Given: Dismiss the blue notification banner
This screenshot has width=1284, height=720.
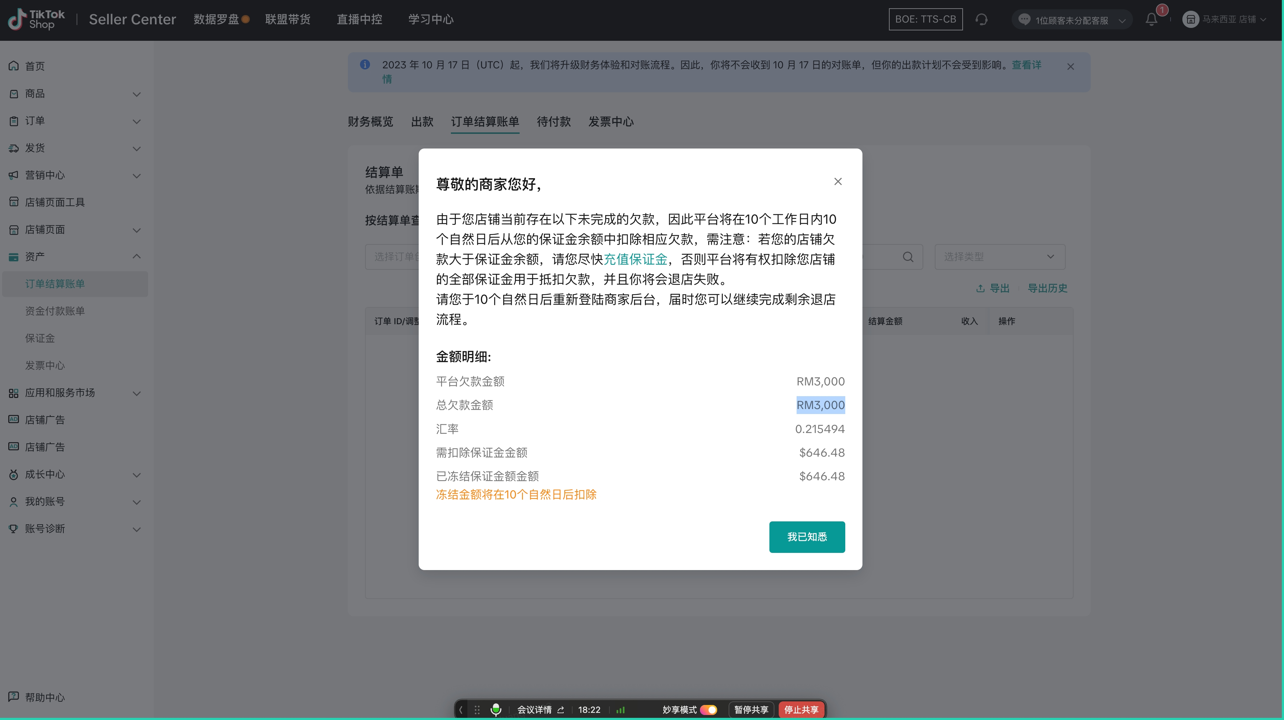Looking at the screenshot, I should pos(1070,67).
